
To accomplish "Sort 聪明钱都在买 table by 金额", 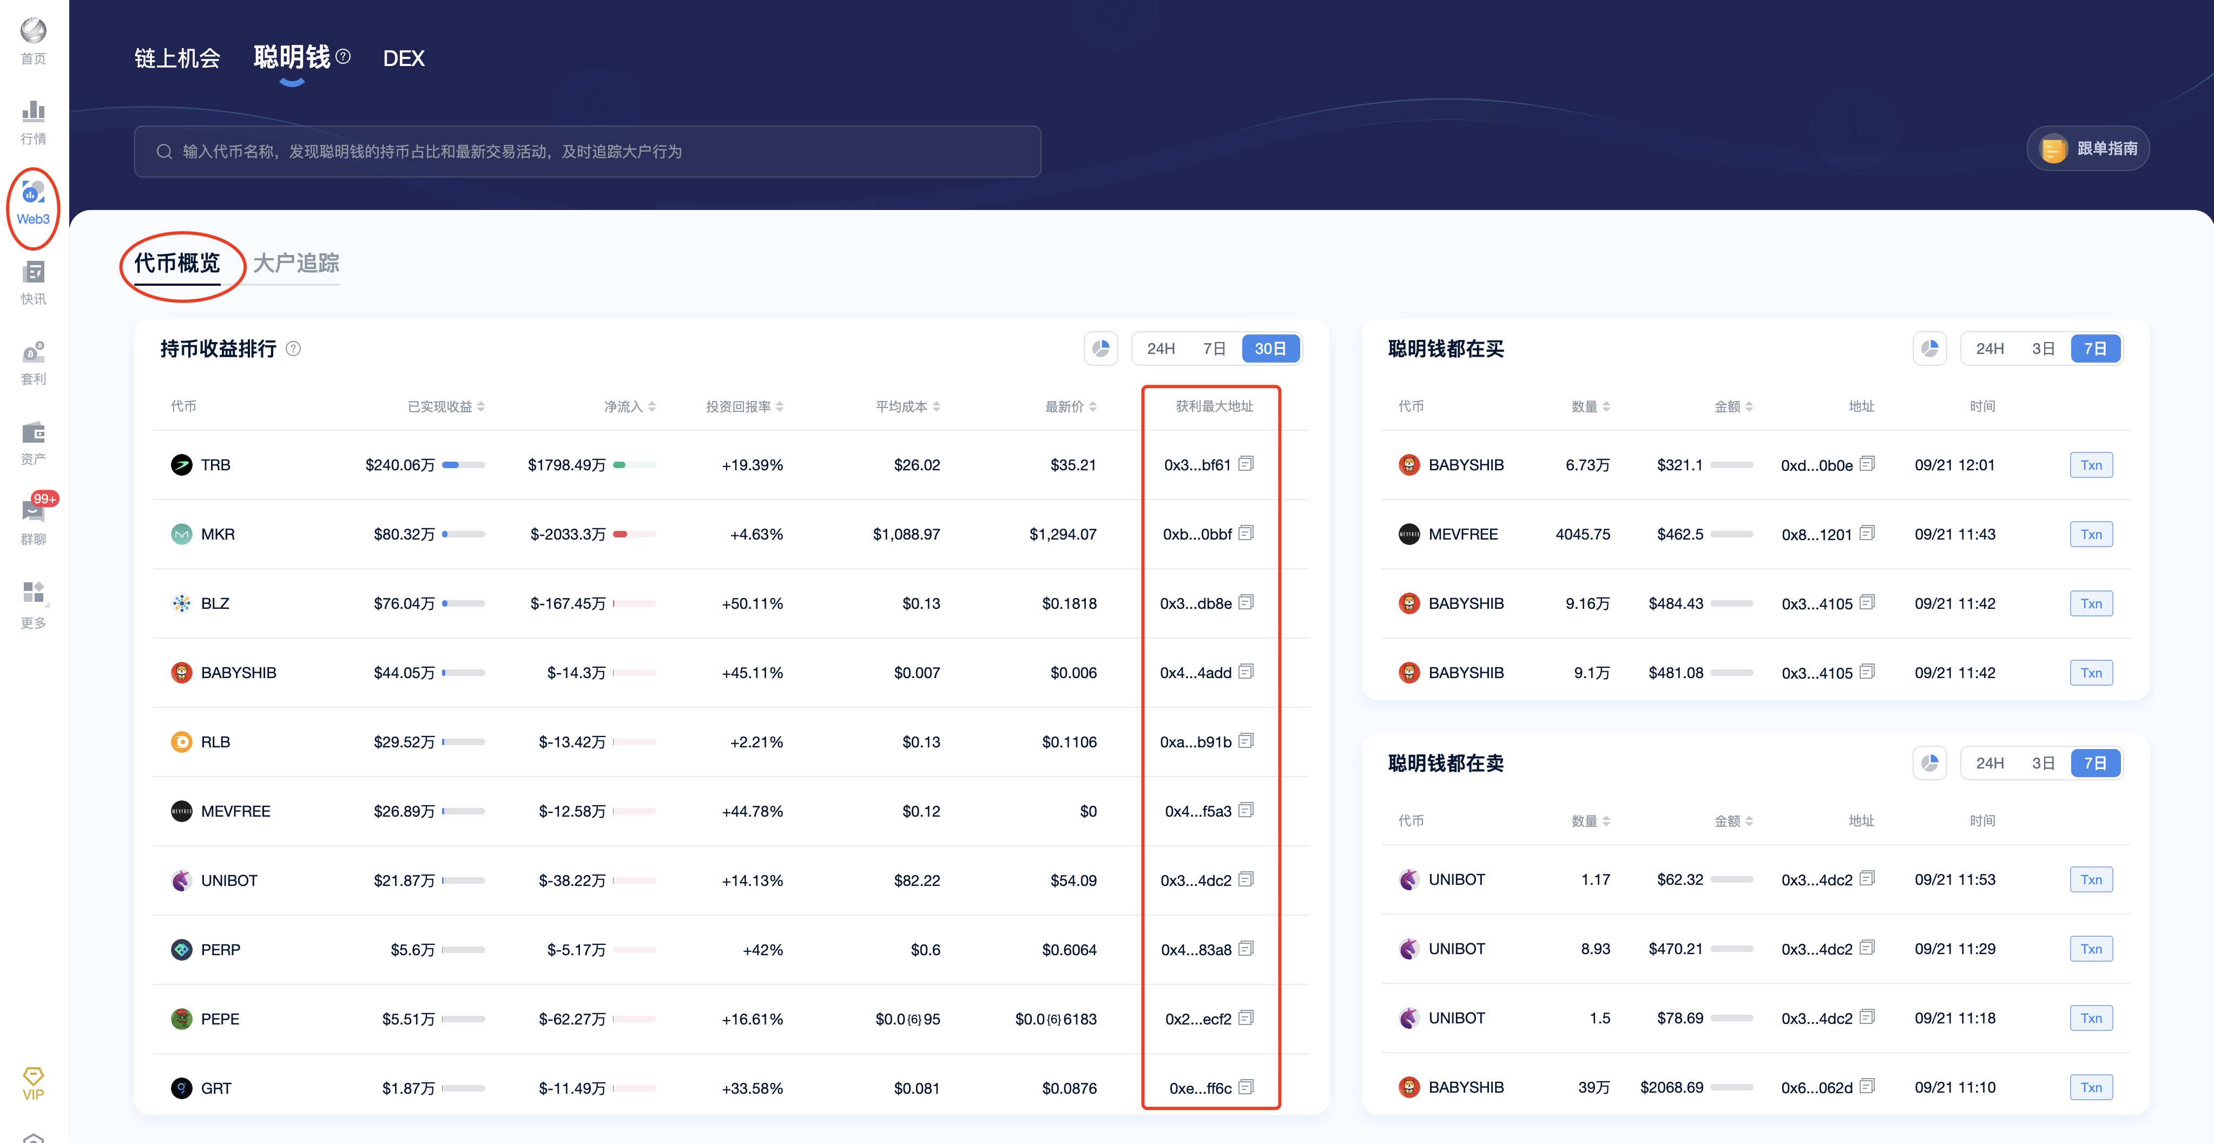I will tap(1732, 406).
